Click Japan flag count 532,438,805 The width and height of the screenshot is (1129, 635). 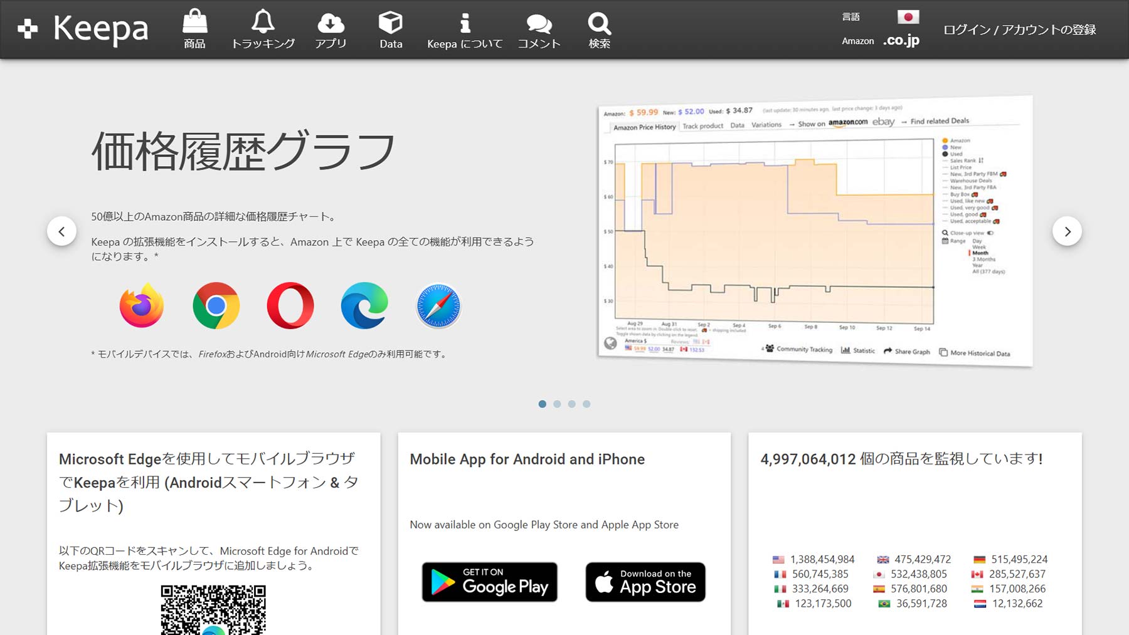pyautogui.click(x=910, y=574)
